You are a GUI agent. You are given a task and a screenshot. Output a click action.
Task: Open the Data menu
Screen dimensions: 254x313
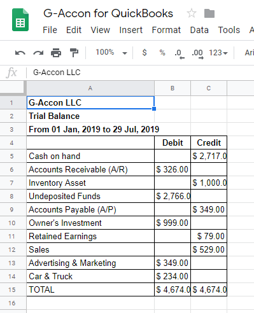click(199, 30)
